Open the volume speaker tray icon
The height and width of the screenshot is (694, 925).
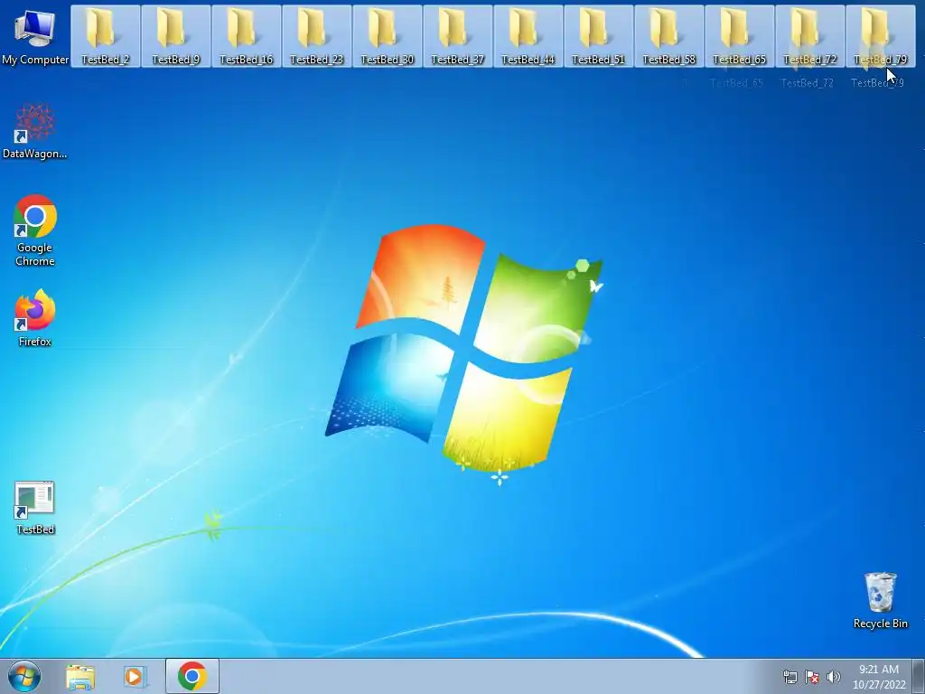(x=834, y=677)
